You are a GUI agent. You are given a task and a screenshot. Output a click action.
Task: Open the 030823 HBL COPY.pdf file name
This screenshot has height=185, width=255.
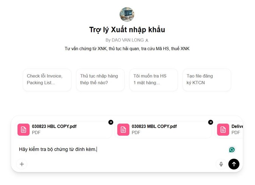tap(54, 126)
